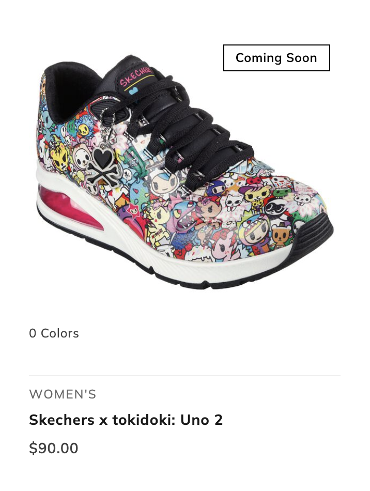This screenshot has height=491, width=370.
Task: Click the Skechers logo on the shoe tongue
Action: [x=136, y=76]
